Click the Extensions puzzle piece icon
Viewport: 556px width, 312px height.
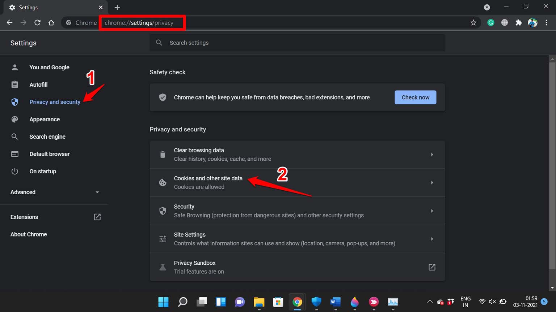(x=518, y=22)
